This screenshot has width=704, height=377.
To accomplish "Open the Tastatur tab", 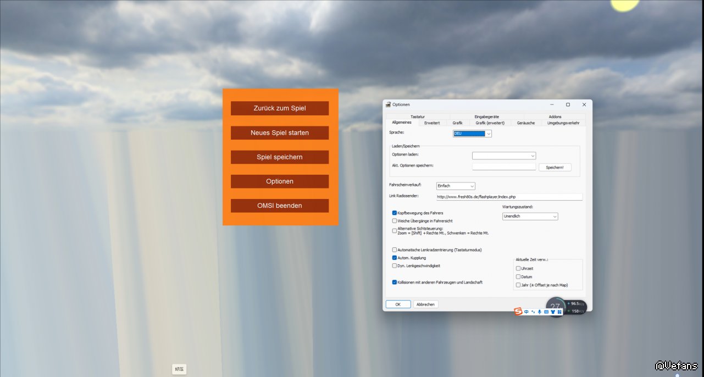I will (418, 117).
